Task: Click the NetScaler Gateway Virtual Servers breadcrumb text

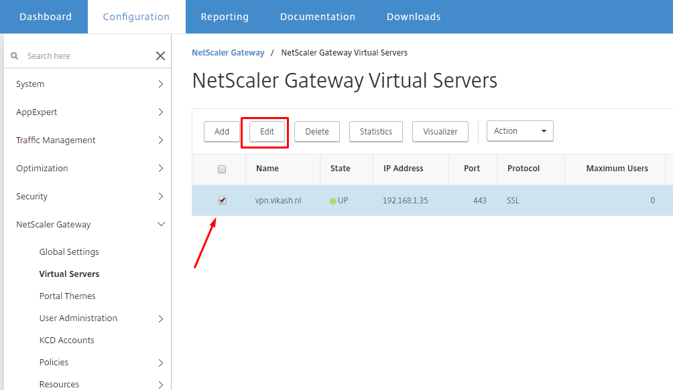Action: (x=345, y=53)
